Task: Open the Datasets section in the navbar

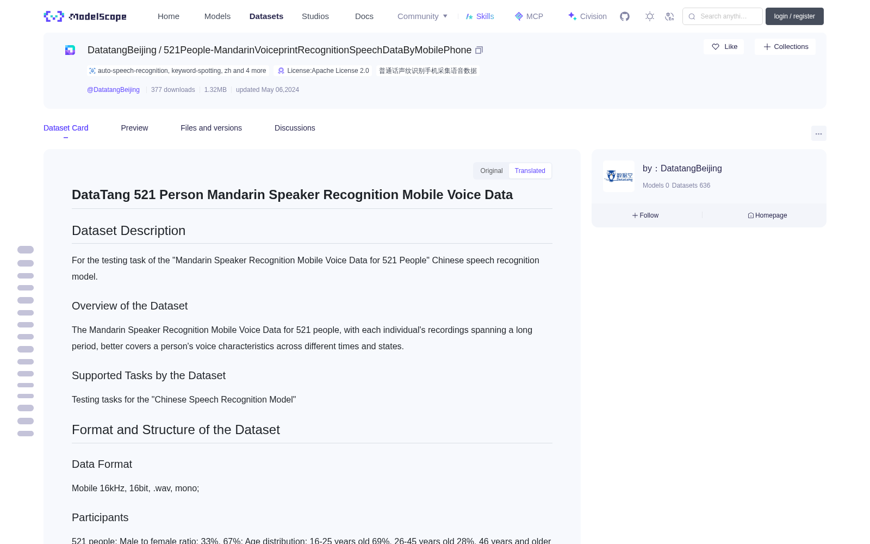Action: (x=266, y=16)
